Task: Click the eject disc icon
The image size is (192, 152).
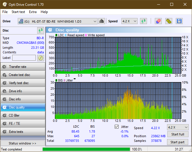Action: click(102, 21)
